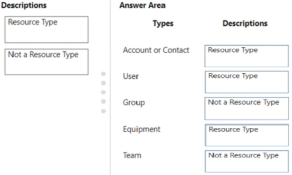Click the Account or Contact type label
292x175 pixels.
156,50
